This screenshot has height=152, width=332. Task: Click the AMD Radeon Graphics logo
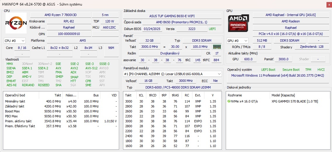pyautogui.click(x=239, y=23)
